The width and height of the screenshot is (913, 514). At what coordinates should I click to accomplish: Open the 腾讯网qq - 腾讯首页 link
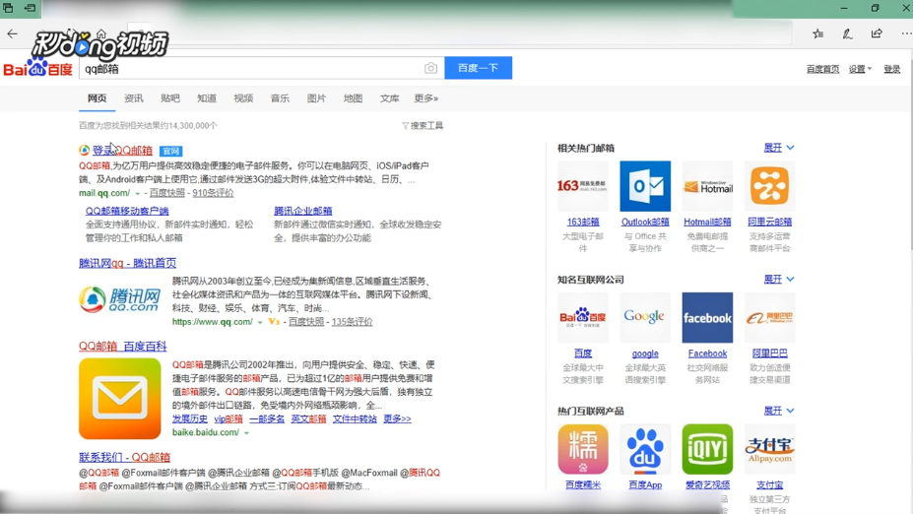tap(127, 263)
